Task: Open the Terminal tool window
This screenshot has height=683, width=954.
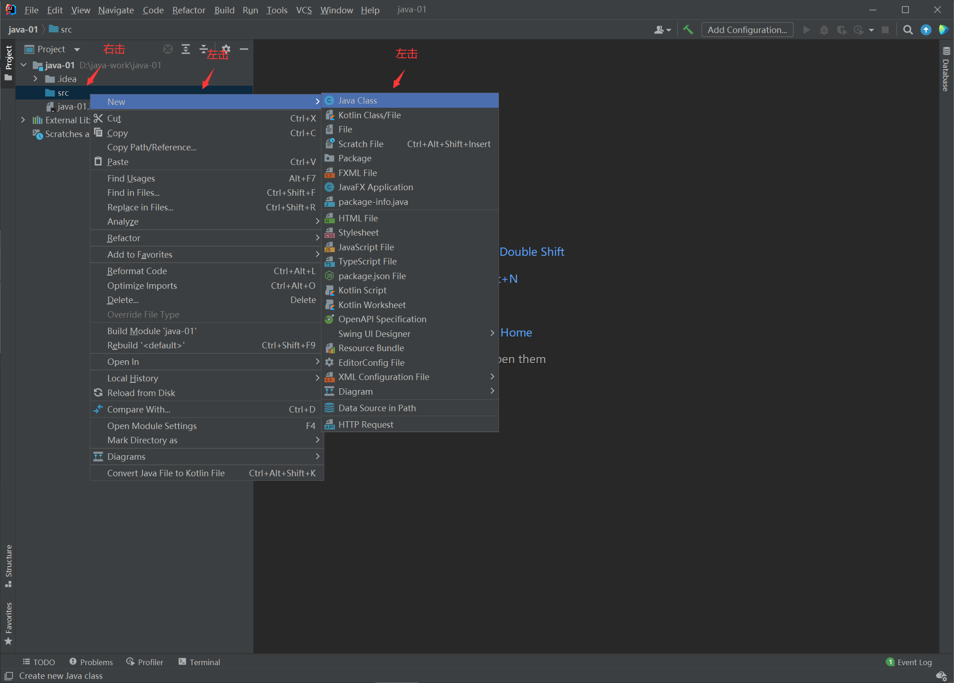Action: 200,662
